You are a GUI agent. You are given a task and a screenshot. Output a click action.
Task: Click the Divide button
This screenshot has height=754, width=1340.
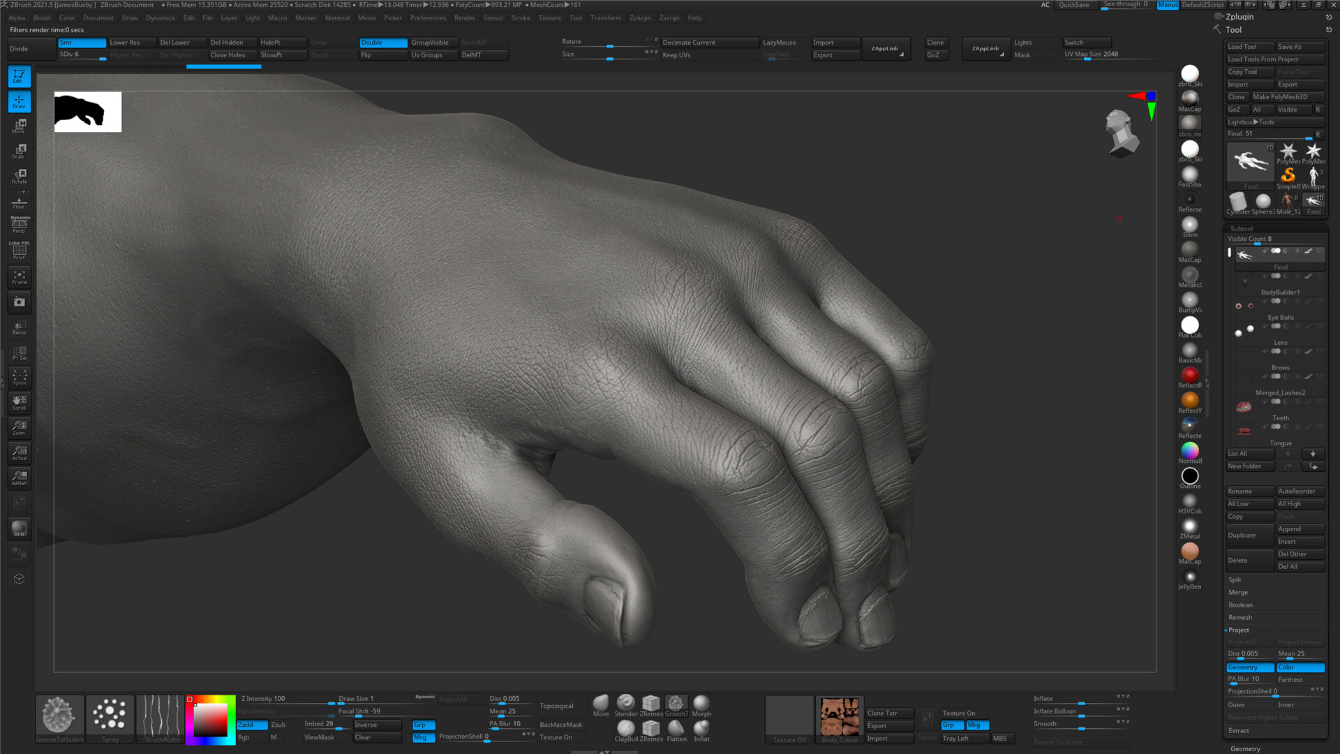pos(31,49)
